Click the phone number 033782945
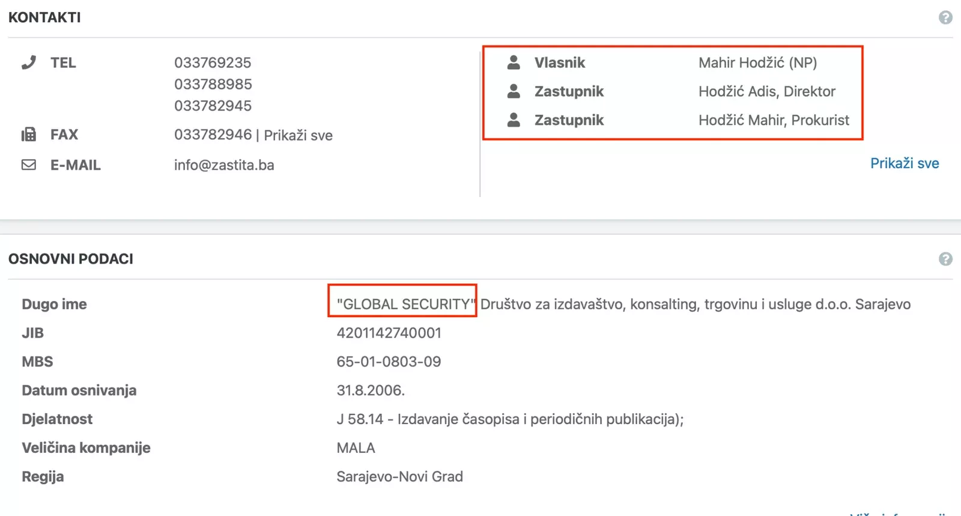This screenshot has width=961, height=516. (x=213, y=106)
